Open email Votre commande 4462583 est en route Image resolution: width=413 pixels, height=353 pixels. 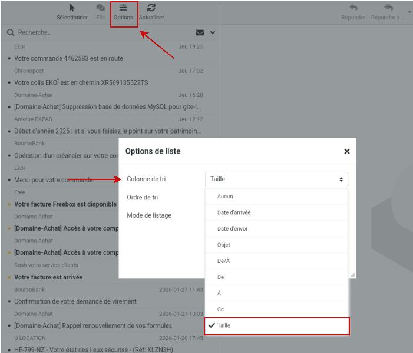[68, 58]
